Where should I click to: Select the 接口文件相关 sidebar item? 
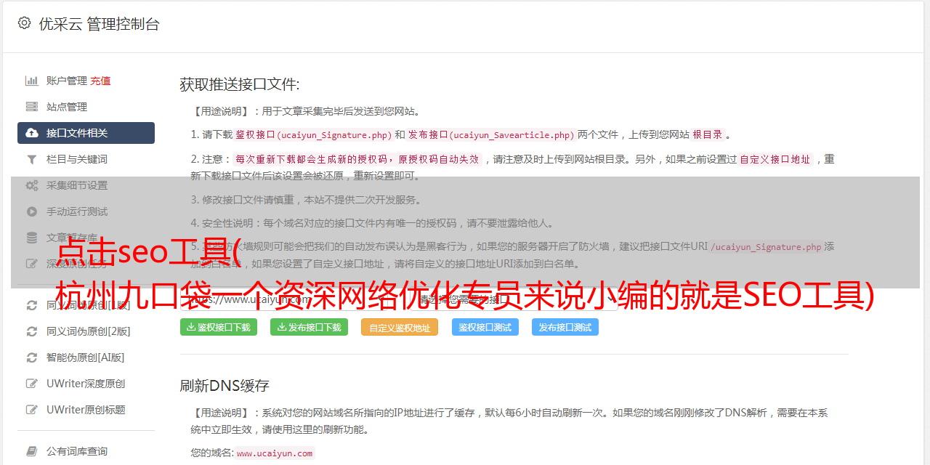pos(86,133)
